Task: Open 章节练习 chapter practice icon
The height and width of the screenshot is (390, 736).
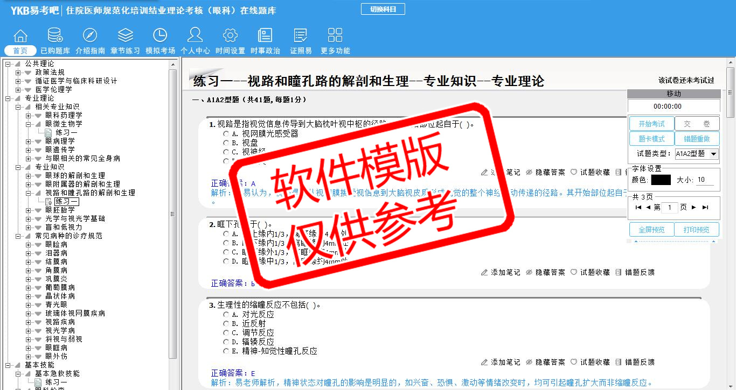Action: [125, 36]
